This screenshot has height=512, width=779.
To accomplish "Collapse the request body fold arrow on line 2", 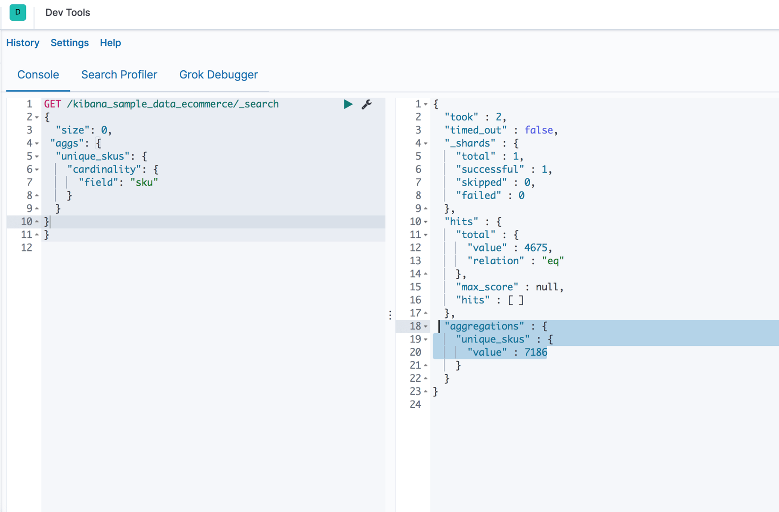I will (37, 118).
